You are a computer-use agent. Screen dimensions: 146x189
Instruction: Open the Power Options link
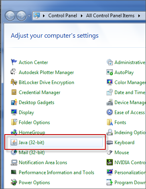[34, 183]
